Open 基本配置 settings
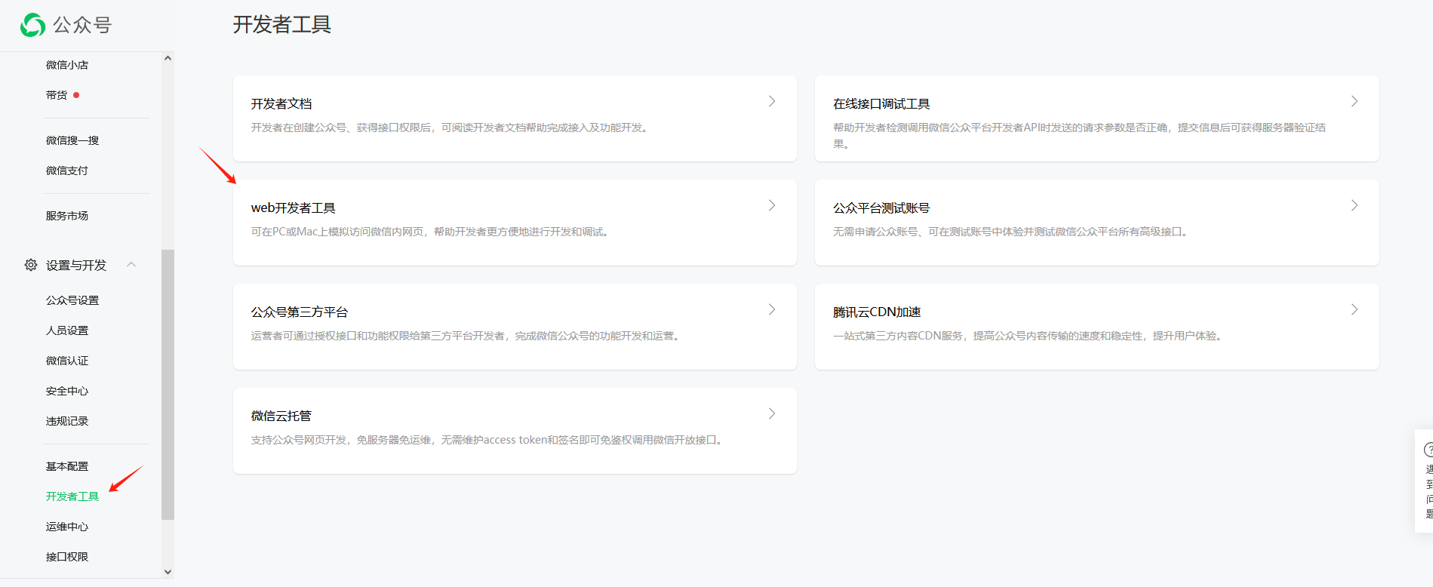Screen dimensions: 1433x587 tap(67, 466)
